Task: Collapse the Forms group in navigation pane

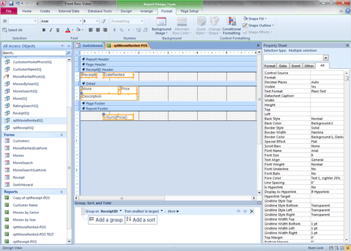Action: [61, 135]
